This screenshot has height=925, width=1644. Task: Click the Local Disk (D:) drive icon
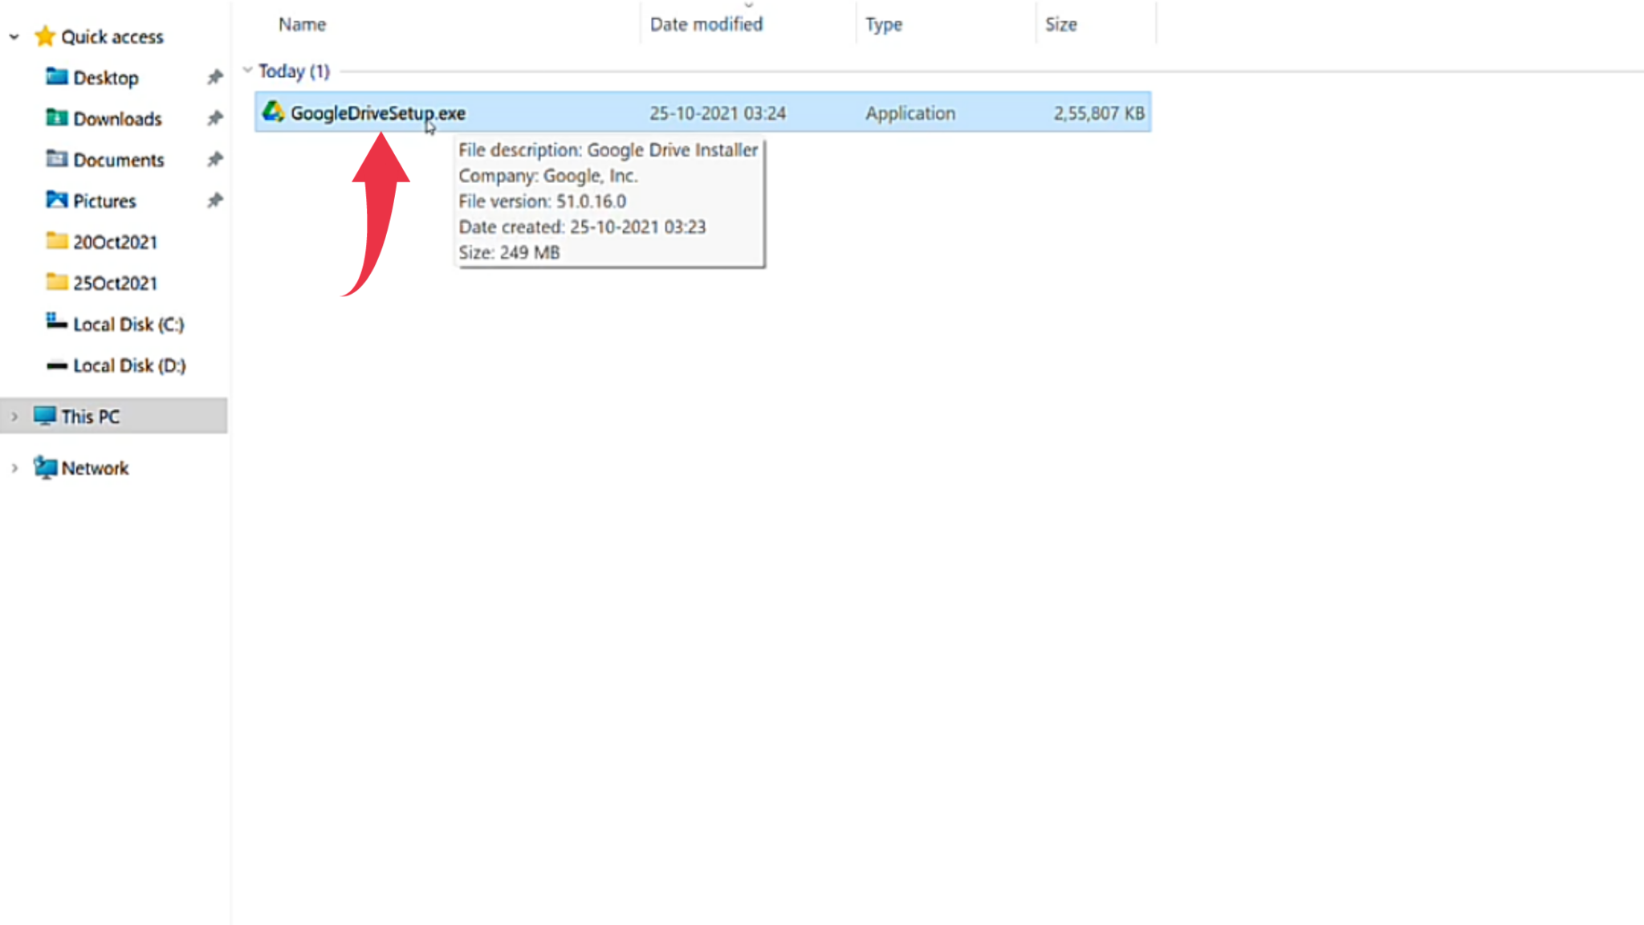pos(56,365)
